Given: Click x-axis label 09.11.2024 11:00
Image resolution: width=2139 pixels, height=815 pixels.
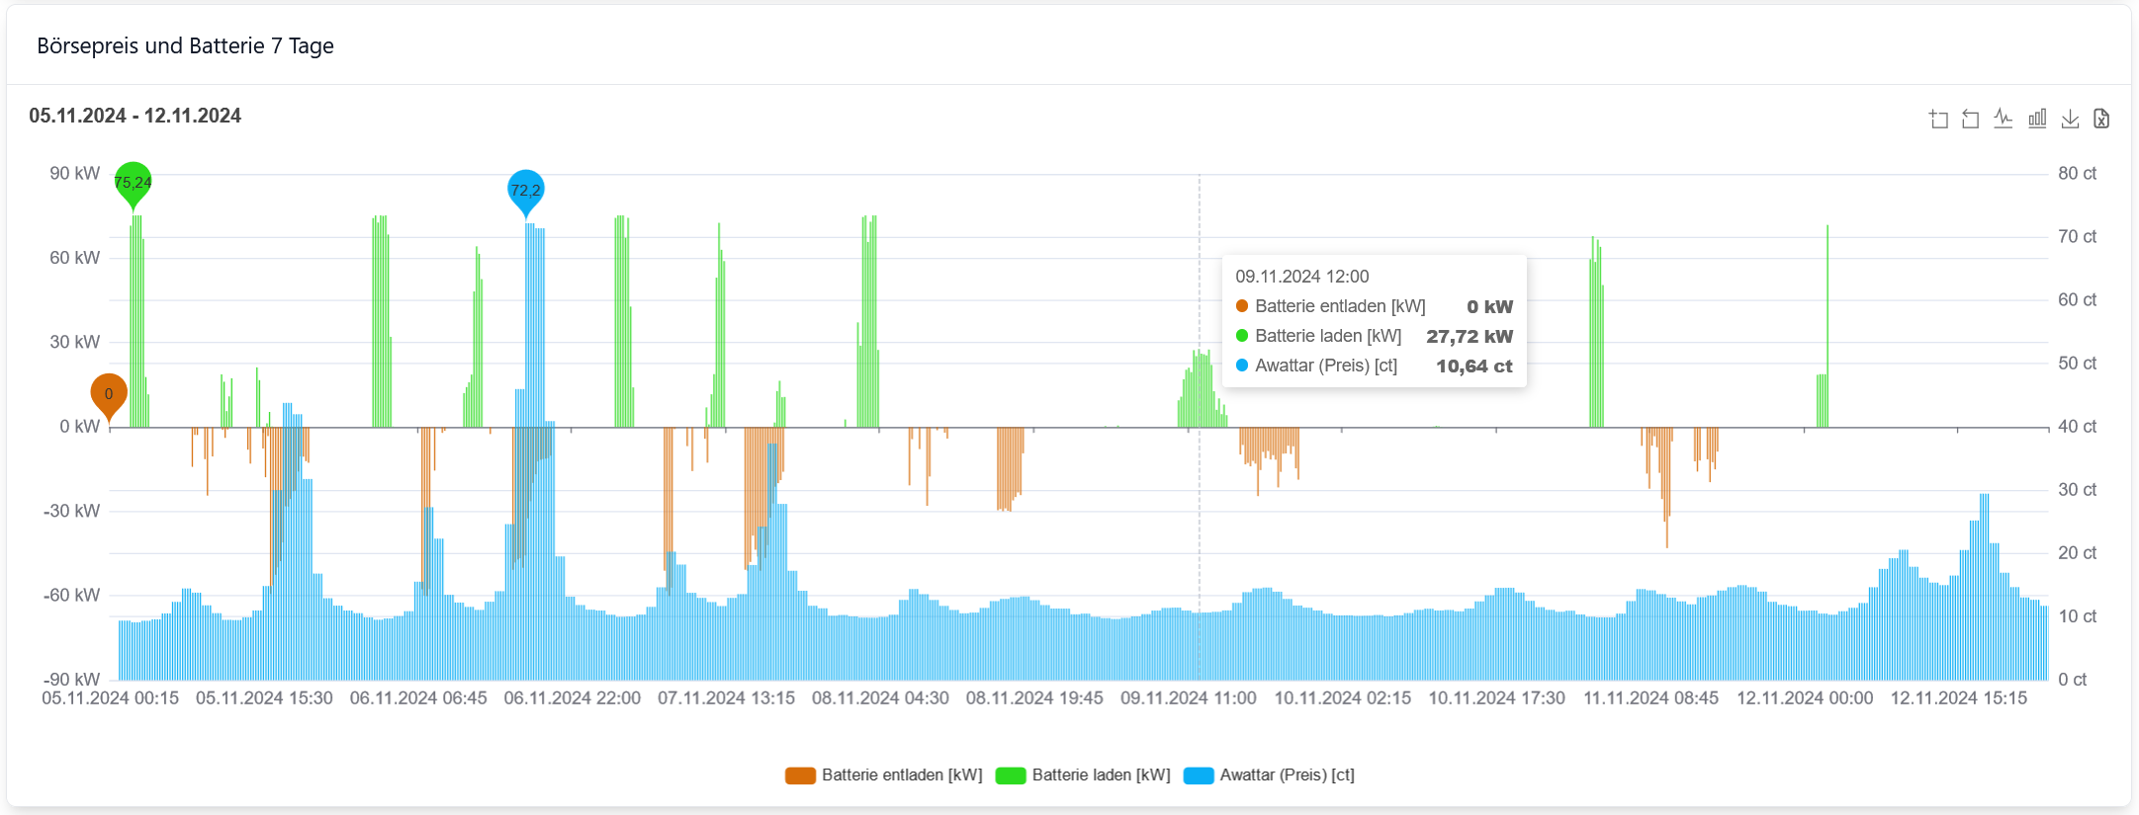Looking at the screenshot, I should click(1188, 698).
